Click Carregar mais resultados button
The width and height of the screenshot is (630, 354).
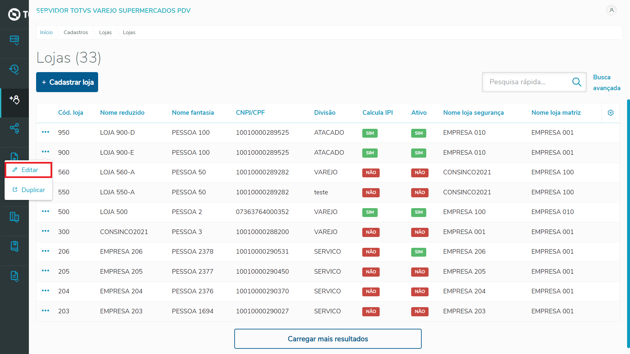(328, 339)
